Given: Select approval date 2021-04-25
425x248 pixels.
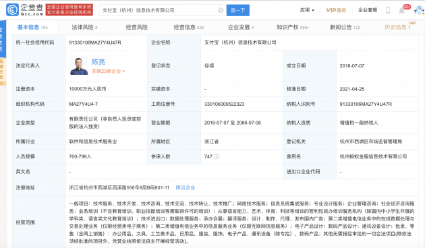Looking at the screenshot, I should [352, 89].
